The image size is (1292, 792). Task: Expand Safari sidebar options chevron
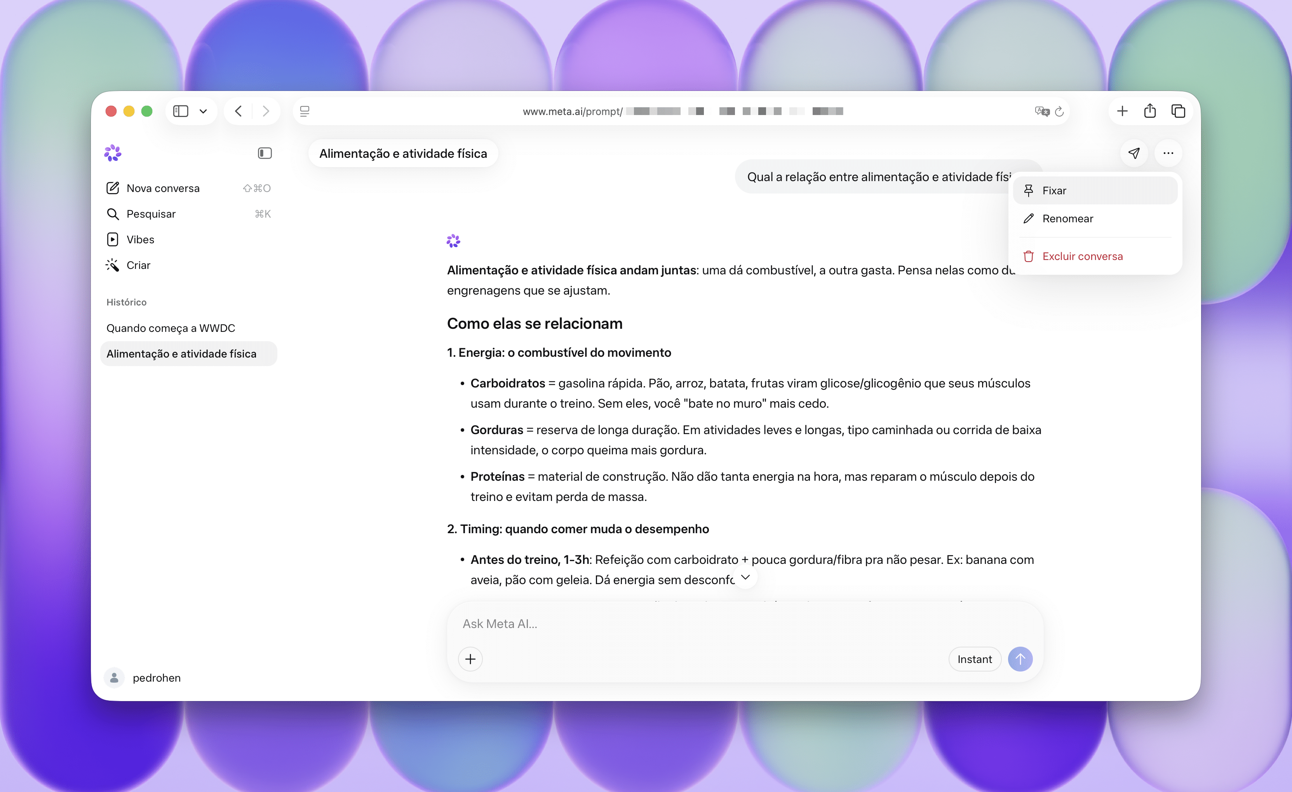click(204, 111)
